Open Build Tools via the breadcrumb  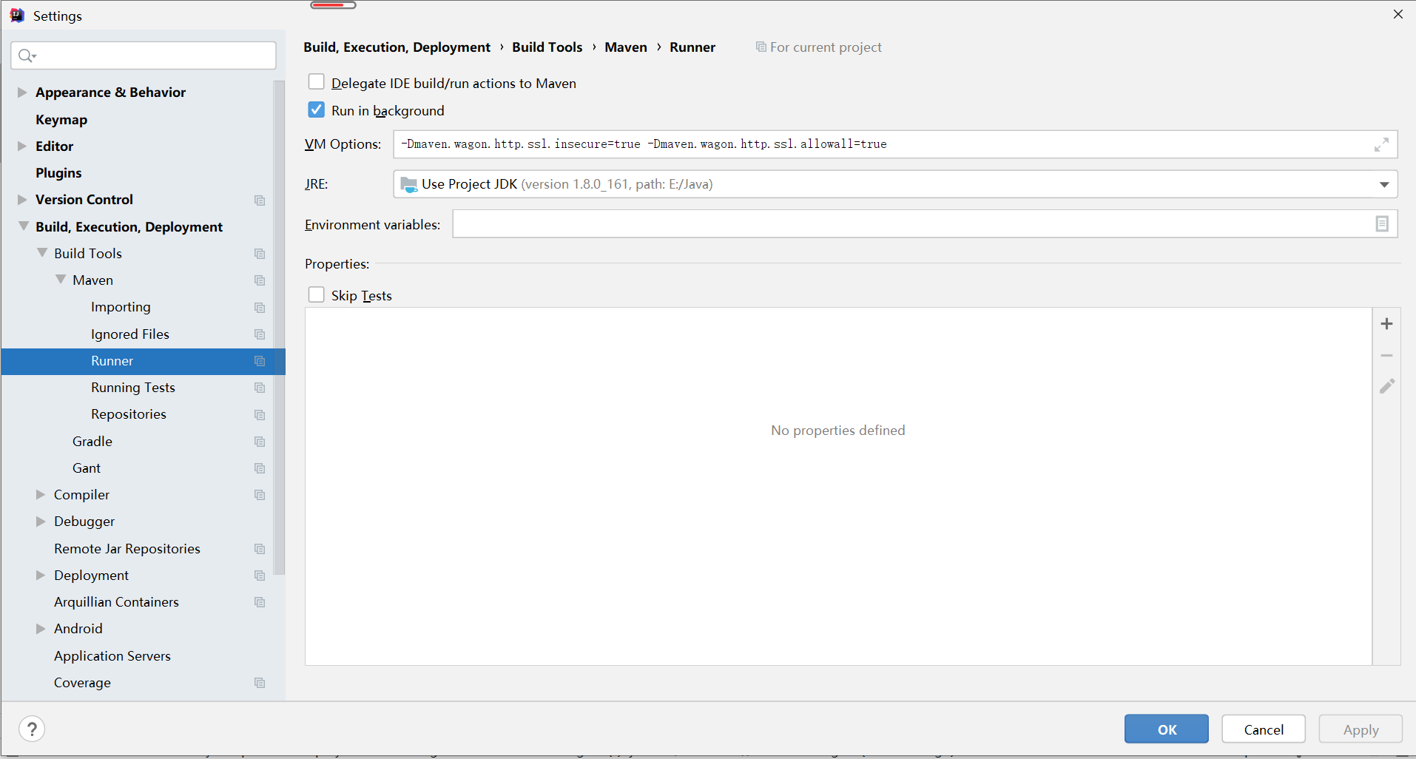tap(547, 47)
